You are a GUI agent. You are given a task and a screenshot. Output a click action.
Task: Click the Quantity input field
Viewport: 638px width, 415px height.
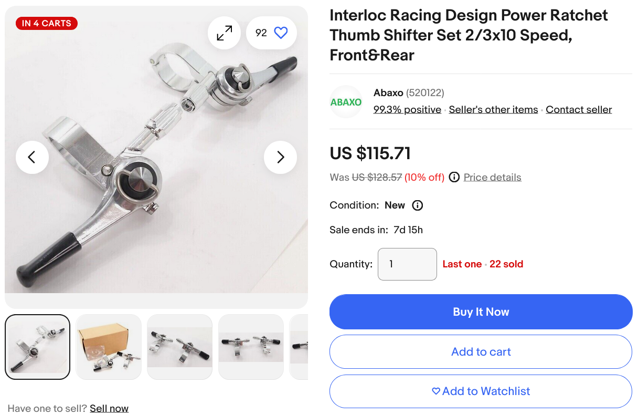(407, 264)
